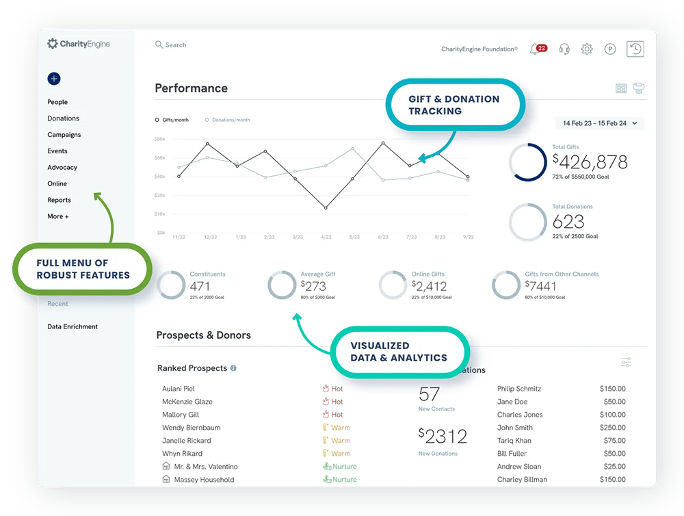Open settings with the gear icon
This screenshot has width=684, height=516.
tap(586, 49)
